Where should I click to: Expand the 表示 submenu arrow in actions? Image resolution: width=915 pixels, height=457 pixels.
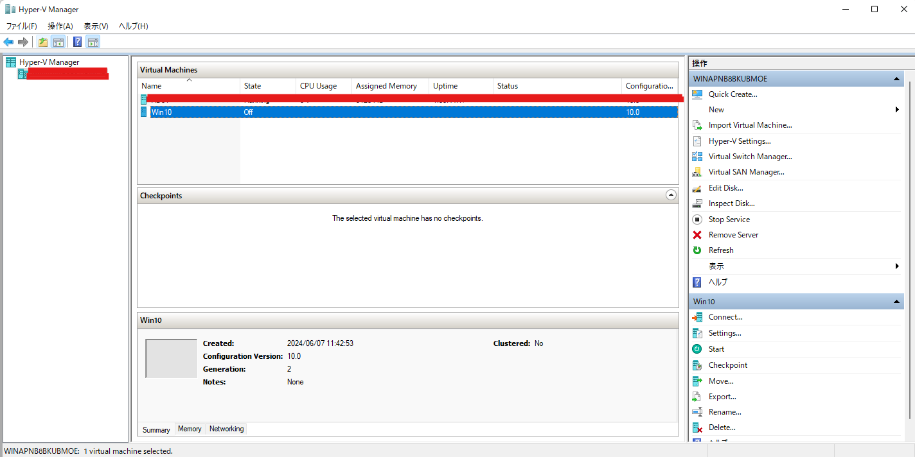(897, 266)
